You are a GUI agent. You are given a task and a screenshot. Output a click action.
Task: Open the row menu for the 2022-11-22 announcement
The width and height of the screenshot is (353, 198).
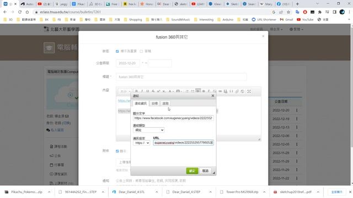(297, 178)
